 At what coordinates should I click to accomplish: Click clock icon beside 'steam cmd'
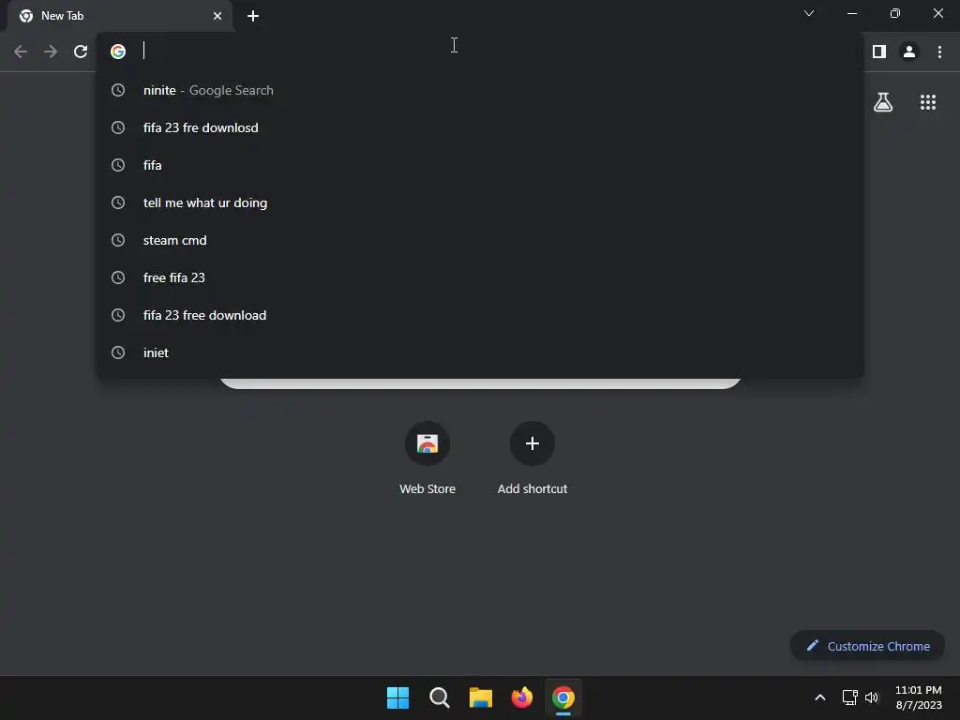pyautogui.click(x=118, y=240)
